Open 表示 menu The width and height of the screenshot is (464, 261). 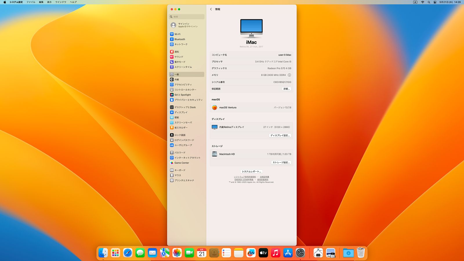click(49, 2)
